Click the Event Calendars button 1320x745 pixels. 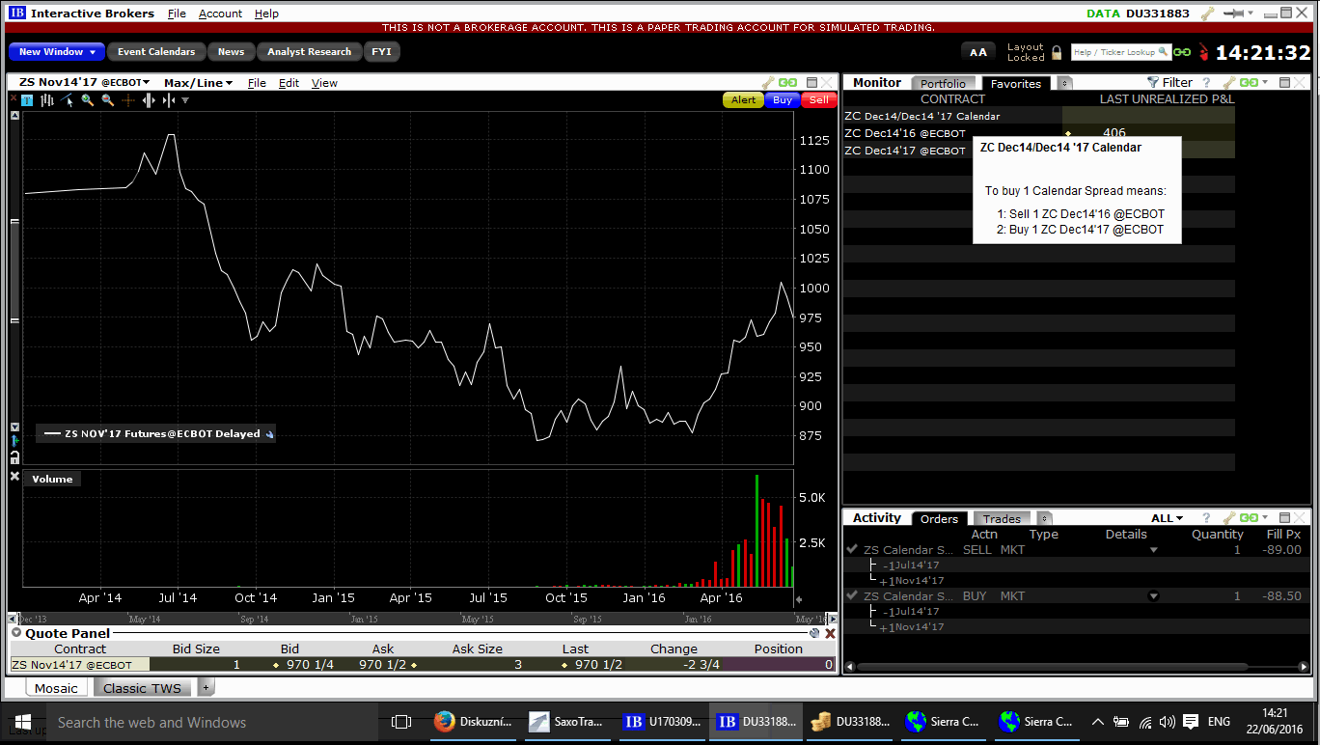click(x=156, y=52)
